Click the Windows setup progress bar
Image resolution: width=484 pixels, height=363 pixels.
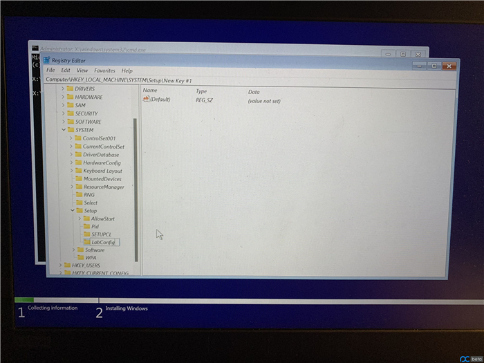coord(249,300)
